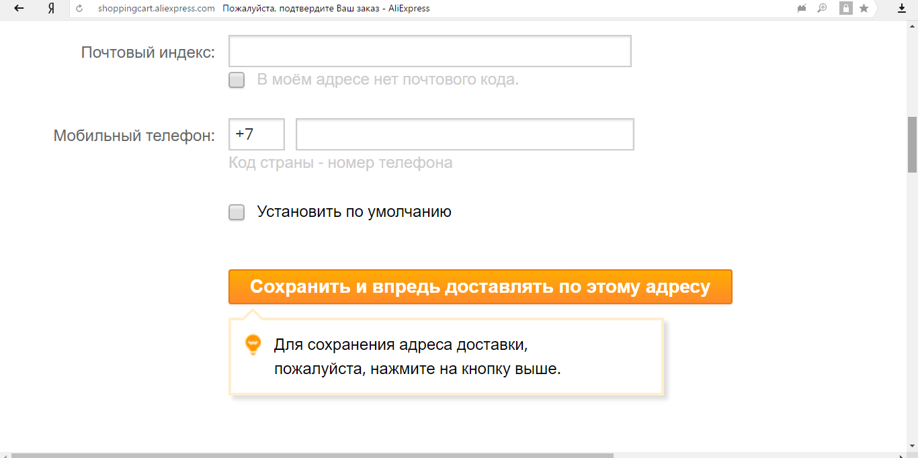This screenshot has width=918, height=458.
Task: Reload the page with the refresh icon
Action: tap(80, 9)
